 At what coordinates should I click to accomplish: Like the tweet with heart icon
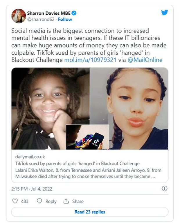coord(15,201)
